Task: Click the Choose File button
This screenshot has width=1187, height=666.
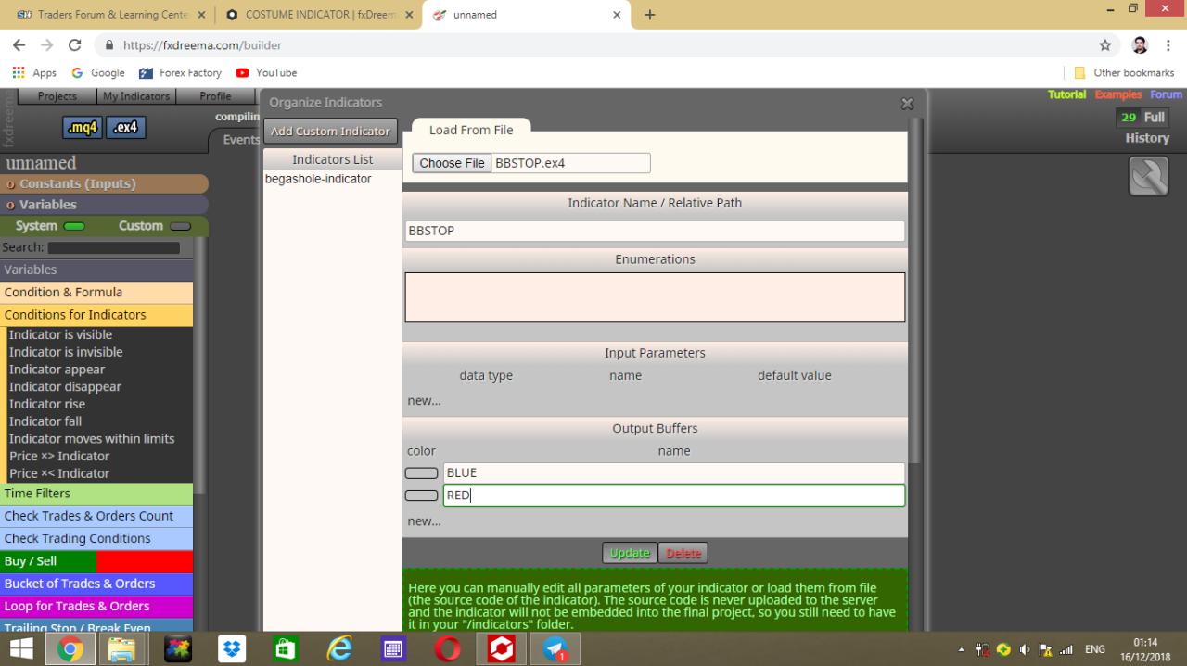Action: click(x=452, y=163)
